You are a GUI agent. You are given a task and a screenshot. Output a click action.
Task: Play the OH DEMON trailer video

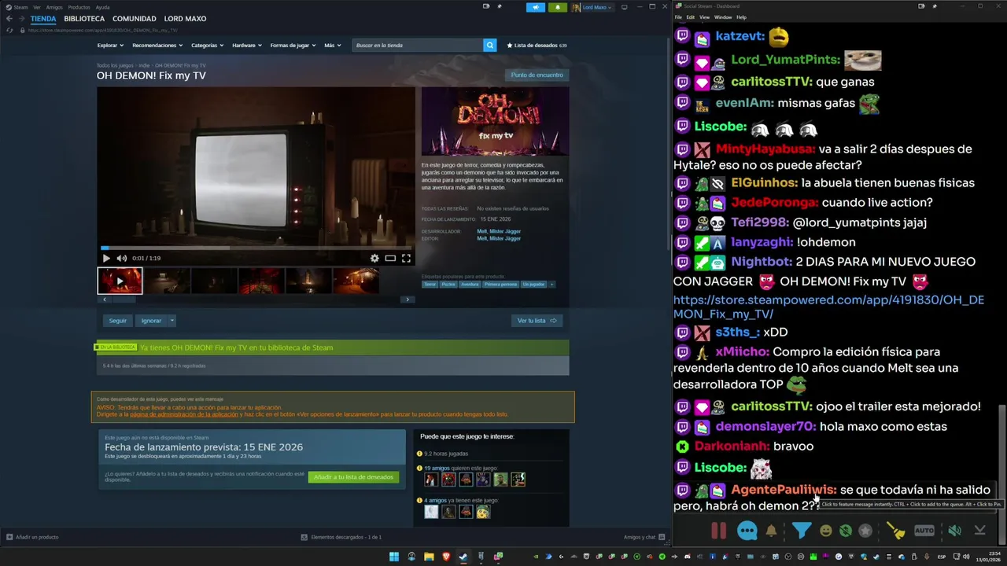[x=106, y=258]
